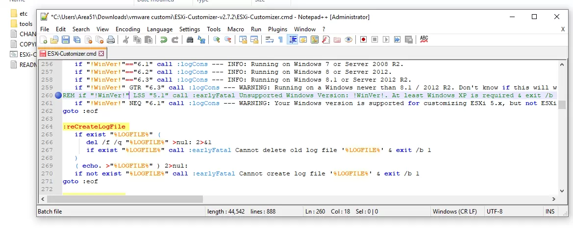Toggle ABC spell check icon
The width and height of the screenshot is (573, 236).
[x=424, y=39]
